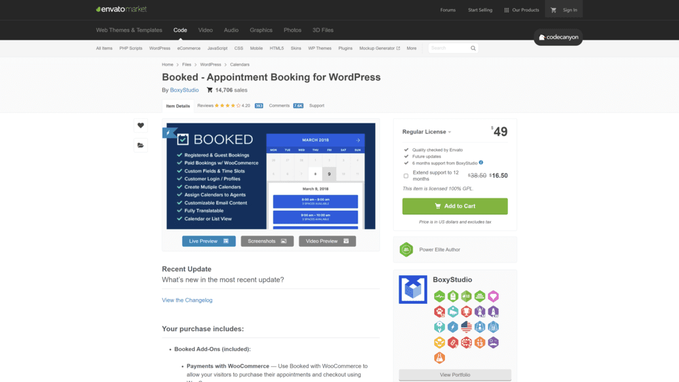Browse Plugins category

345,48
